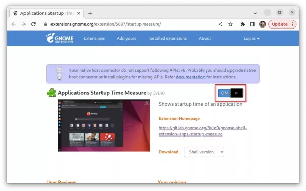Go to Installed extensions menu

[x=167, y=38]
